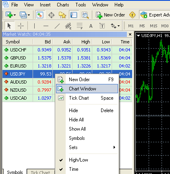
Task: Select the vertical line drawing tool
Action: pos(34,26)
